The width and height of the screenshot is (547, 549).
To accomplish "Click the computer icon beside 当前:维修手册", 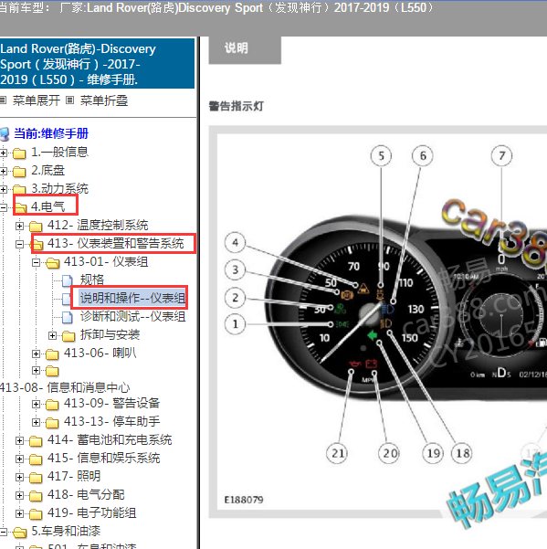I will (5, 134).
